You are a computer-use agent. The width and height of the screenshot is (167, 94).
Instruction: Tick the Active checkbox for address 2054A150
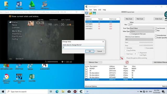(x=86, y=79)
